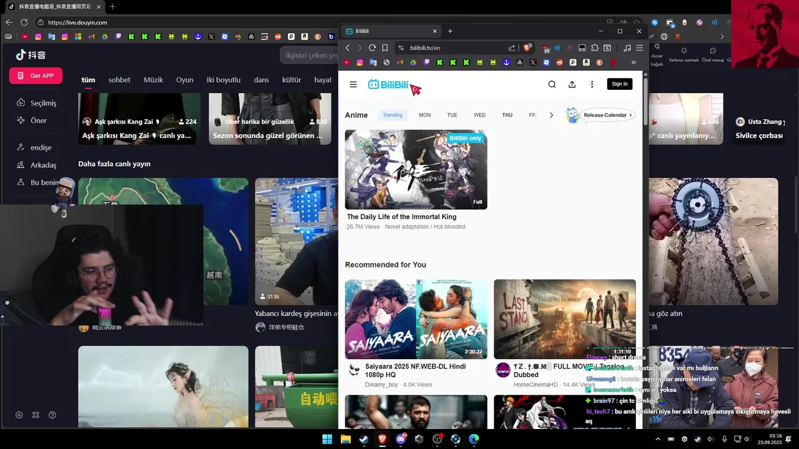Expand anime days with right chevron
The width and height of the screenshot is (799, 449).
point(551,115)
